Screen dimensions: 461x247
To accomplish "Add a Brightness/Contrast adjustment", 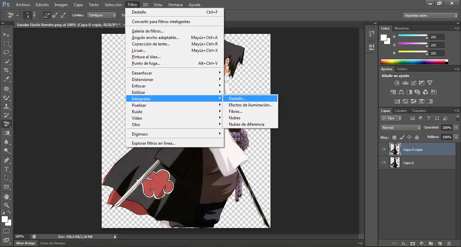I will tap(397, 83).
